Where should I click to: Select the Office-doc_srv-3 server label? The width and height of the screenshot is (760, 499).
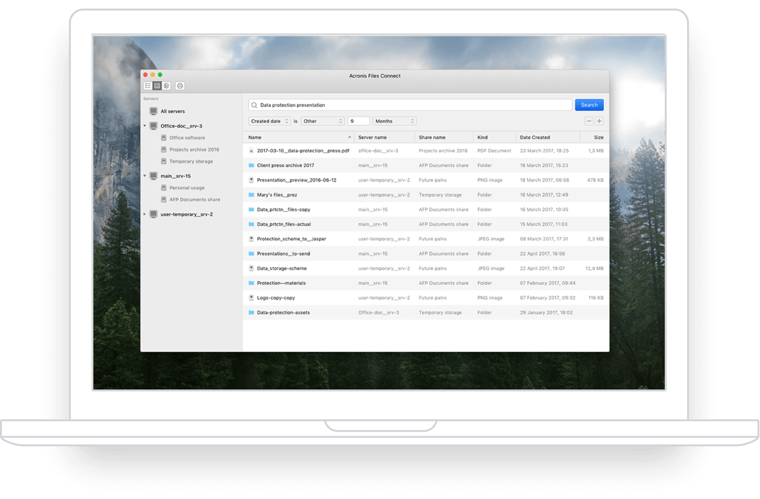coord(181,126)
